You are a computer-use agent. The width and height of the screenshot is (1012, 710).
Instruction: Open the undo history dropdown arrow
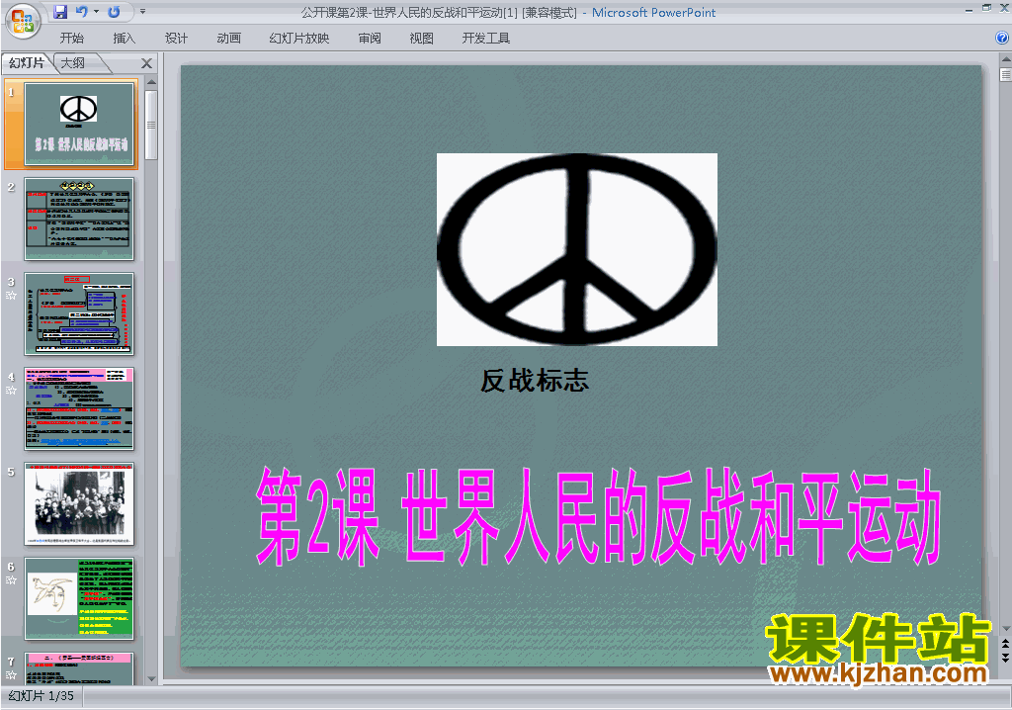coord(96,12)
